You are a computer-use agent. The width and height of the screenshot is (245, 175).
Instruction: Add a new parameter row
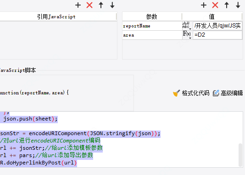click(204, 5)
